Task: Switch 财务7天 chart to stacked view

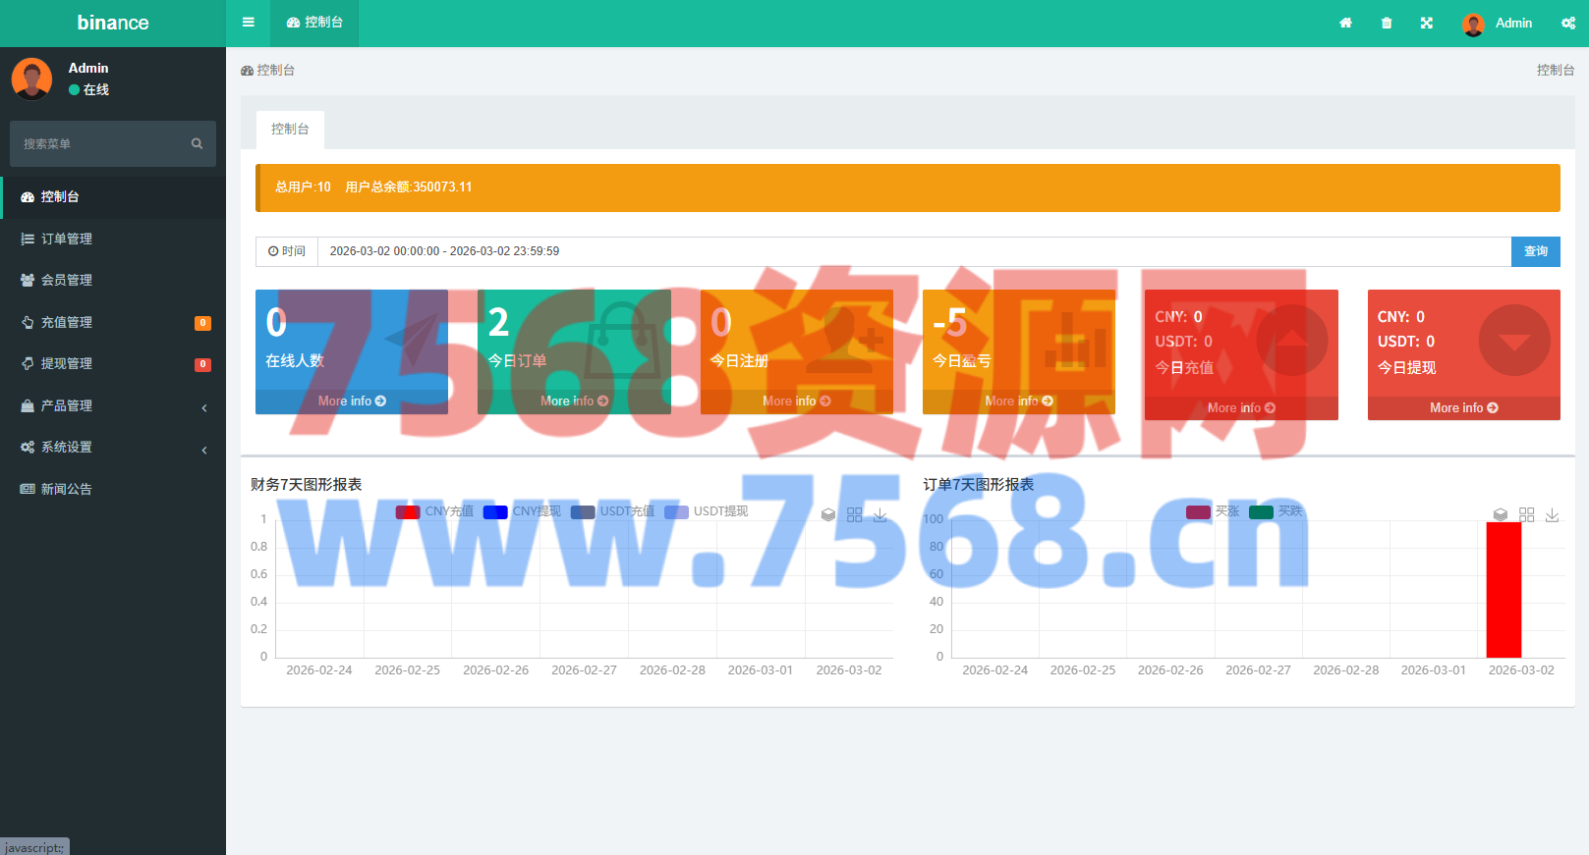Action: coord(828,514)
